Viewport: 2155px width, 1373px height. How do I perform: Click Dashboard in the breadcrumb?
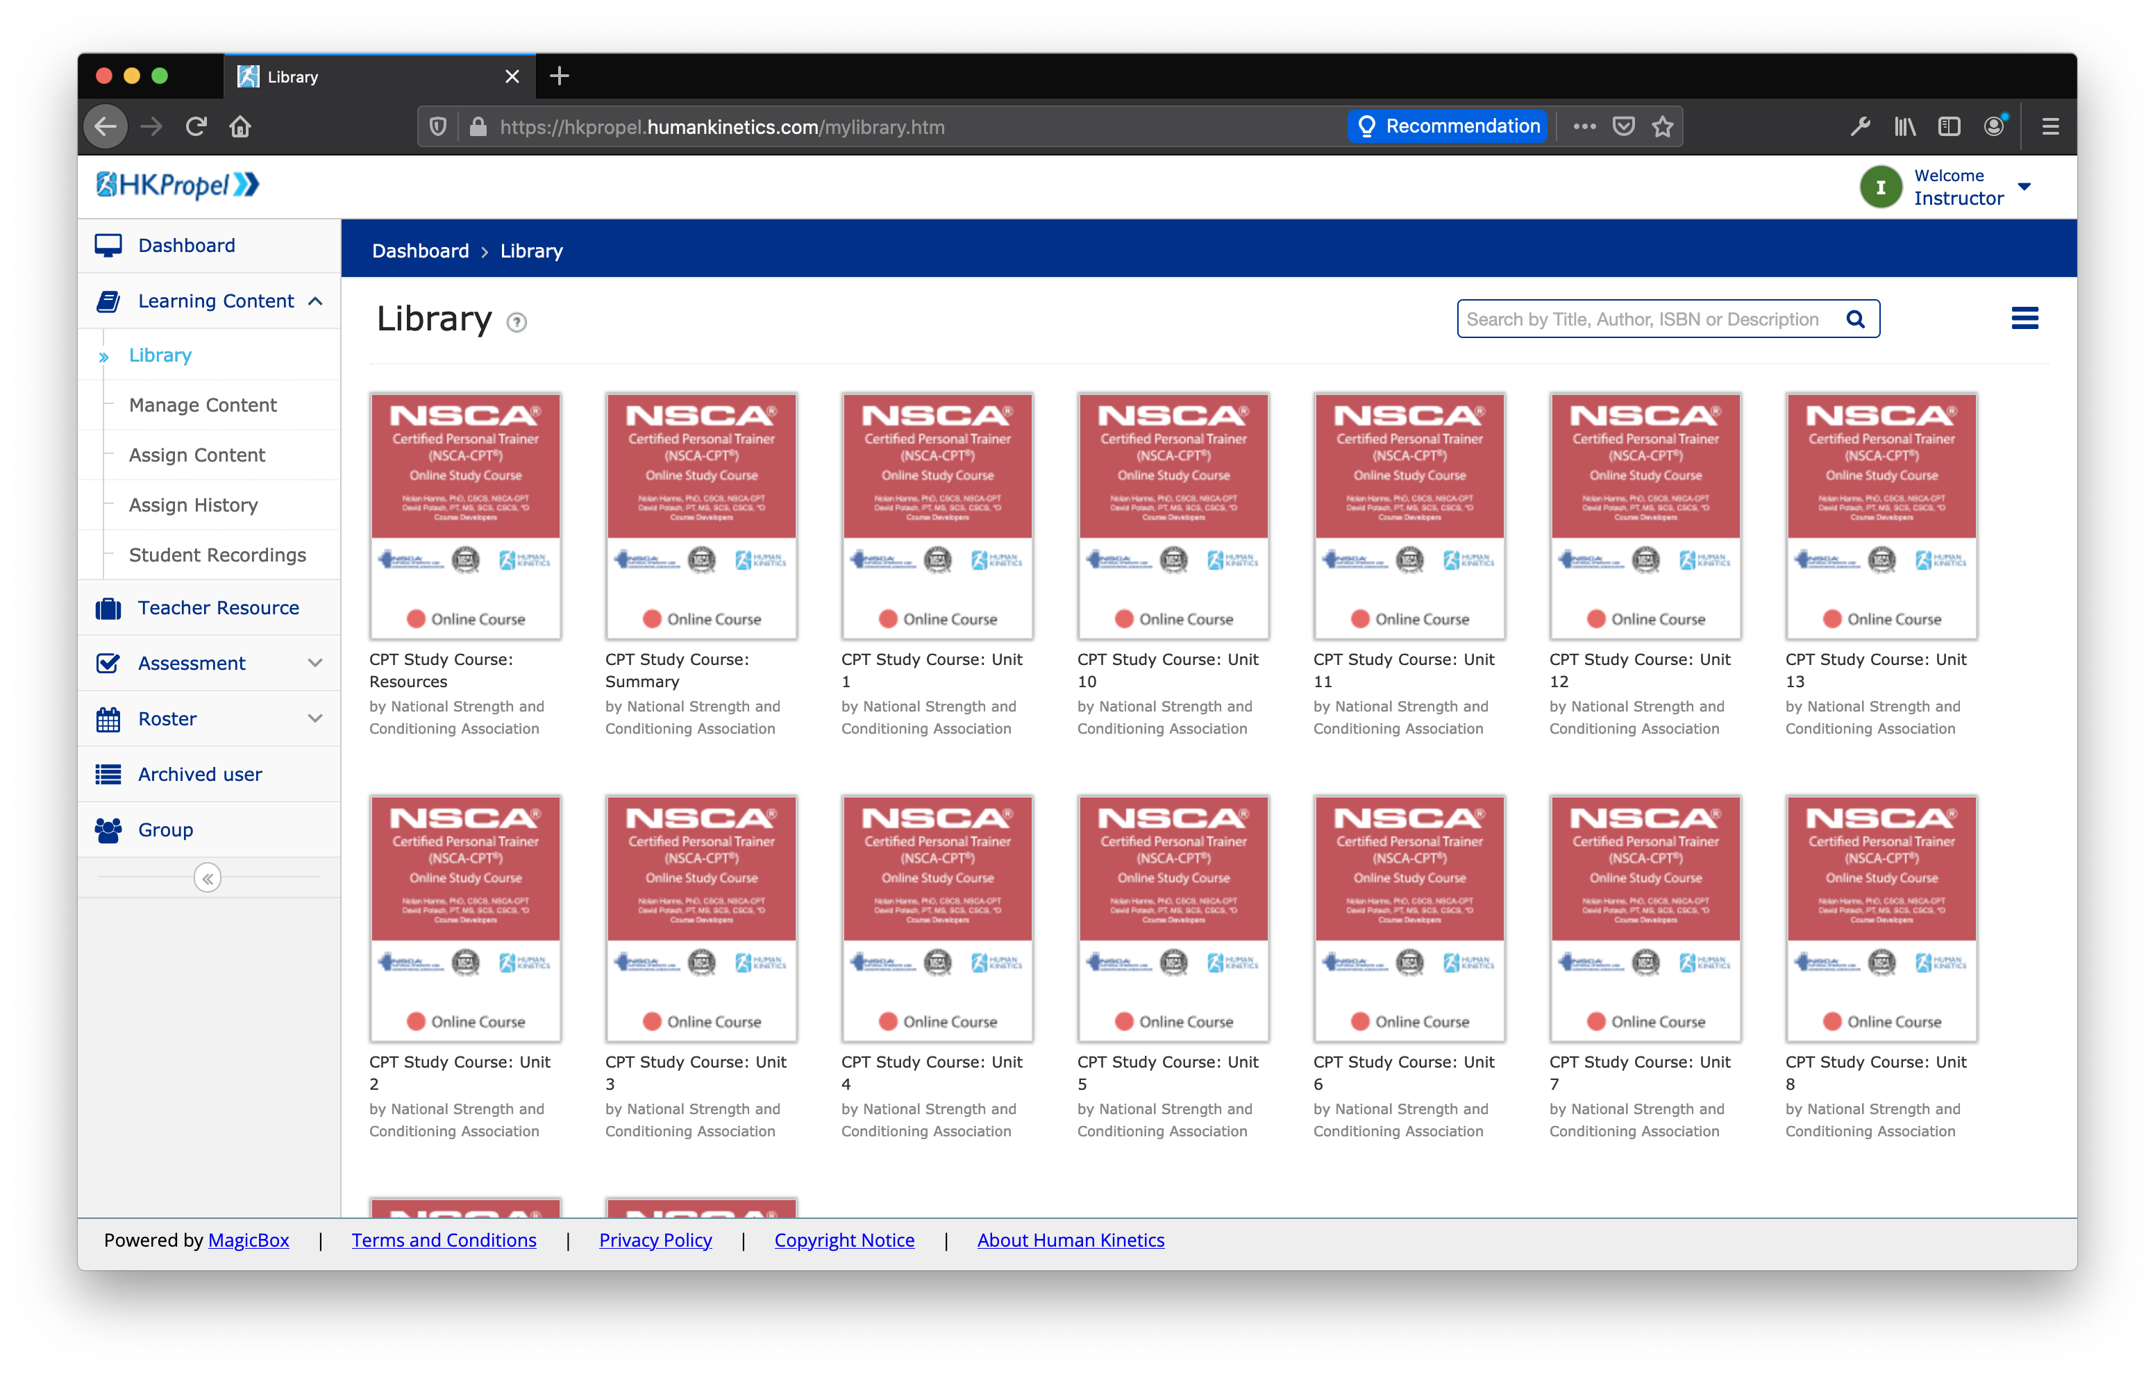[x=420, y=251]
